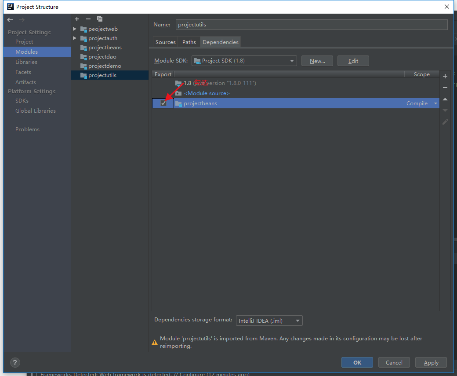457x376 pixels.
Task: Select the Dependencies tab
Action: [x=220, y=42]
